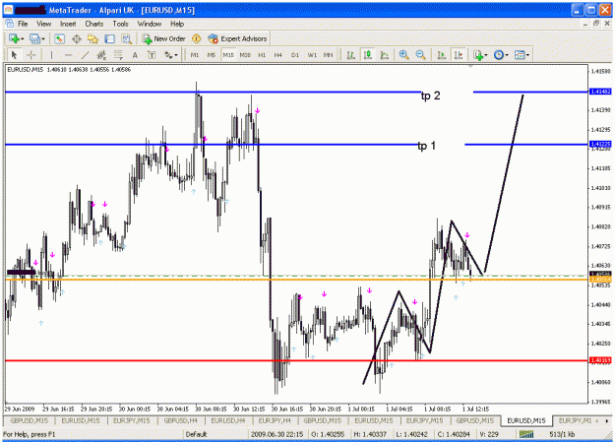Switch to H4 timeframe button in toolbar
615x442 pixels.
pyautogui.click(x=278, y=55)
